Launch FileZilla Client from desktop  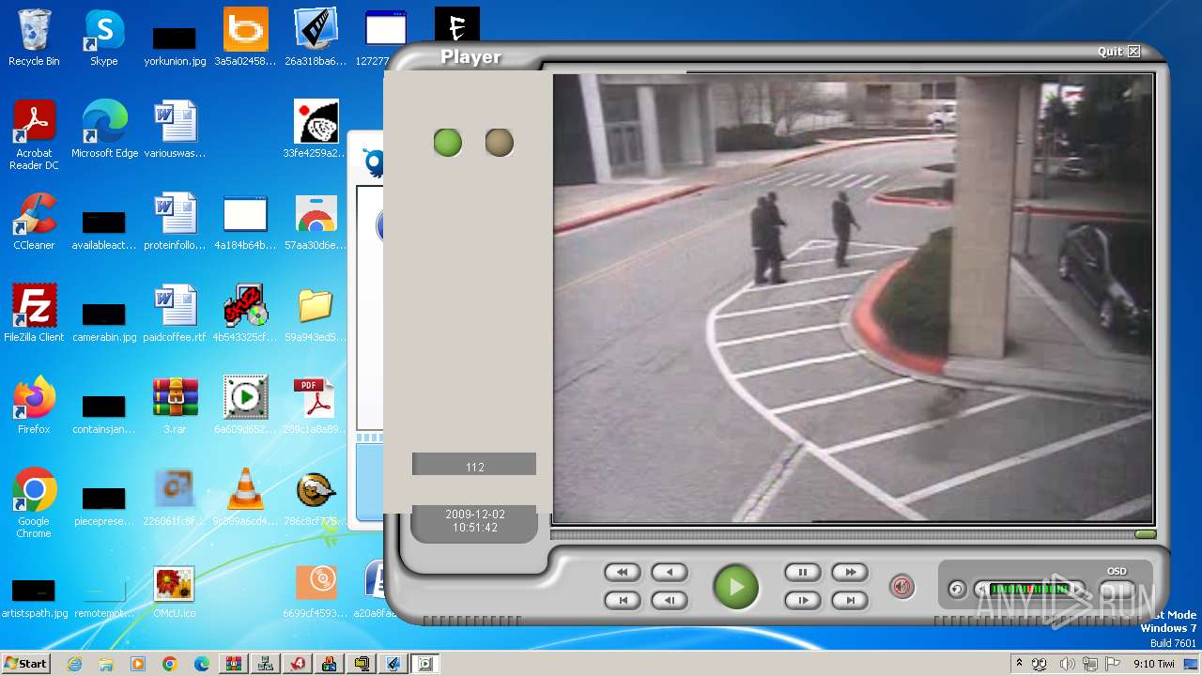(34, 314)
